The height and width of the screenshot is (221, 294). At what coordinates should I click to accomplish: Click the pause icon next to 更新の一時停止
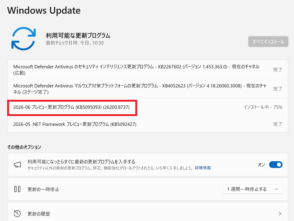(17, 189)
